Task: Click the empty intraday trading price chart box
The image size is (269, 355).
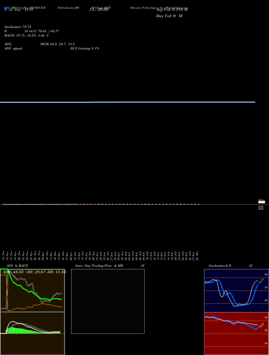Action: [x=108, y=301]
